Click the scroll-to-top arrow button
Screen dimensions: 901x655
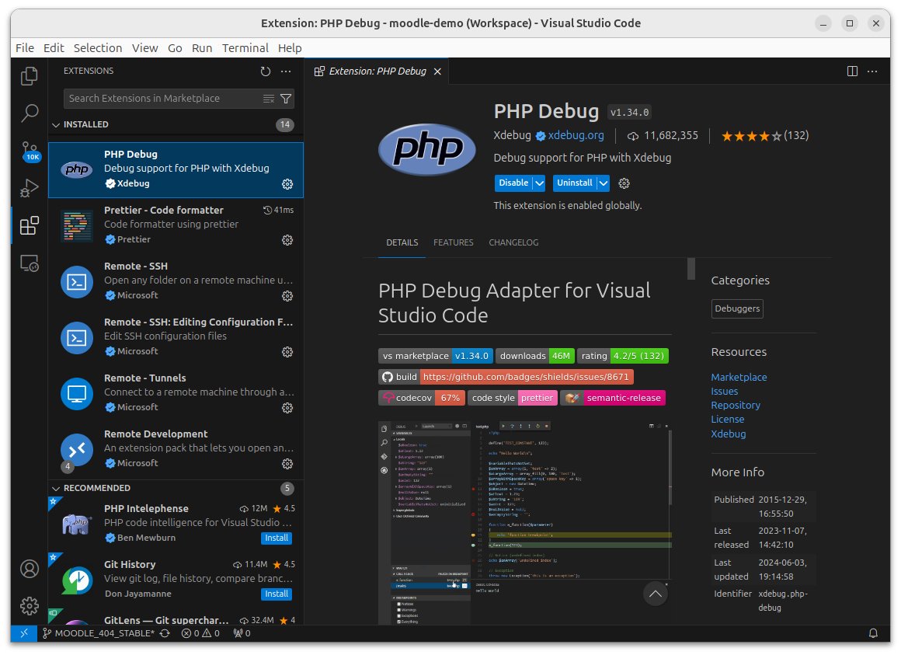pos(655,594)
